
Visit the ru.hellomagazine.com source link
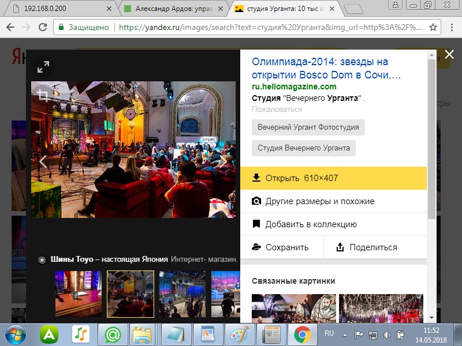click(294, 86)
